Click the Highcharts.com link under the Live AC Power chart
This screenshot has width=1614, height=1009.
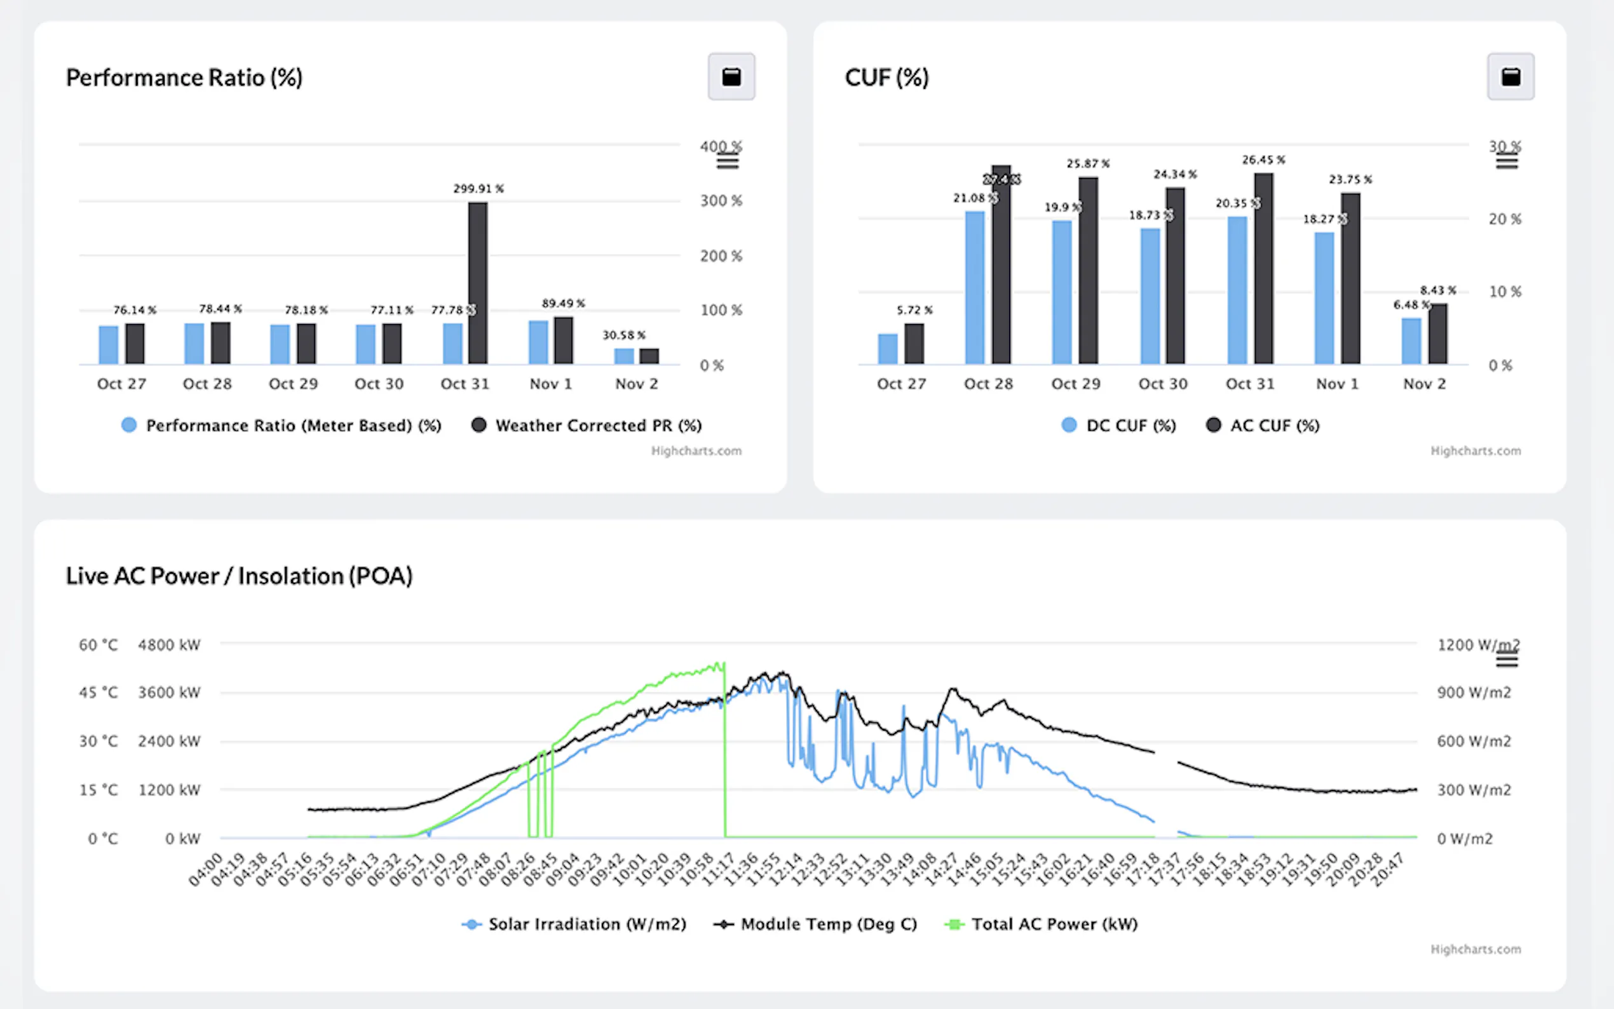1475,950
